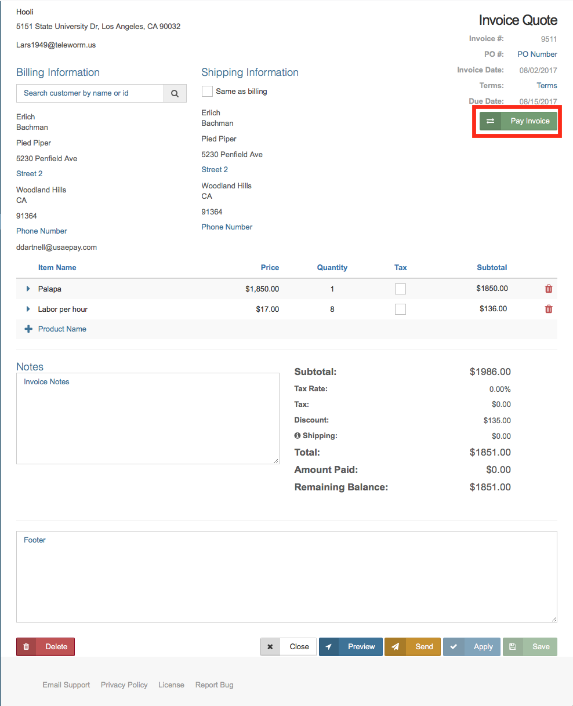
Task: Toggle tax checkbox for Palapa
Action: pos(400,289)
